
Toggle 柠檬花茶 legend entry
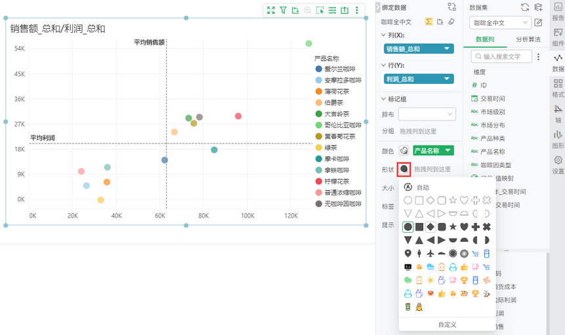[x=332, y=182]
